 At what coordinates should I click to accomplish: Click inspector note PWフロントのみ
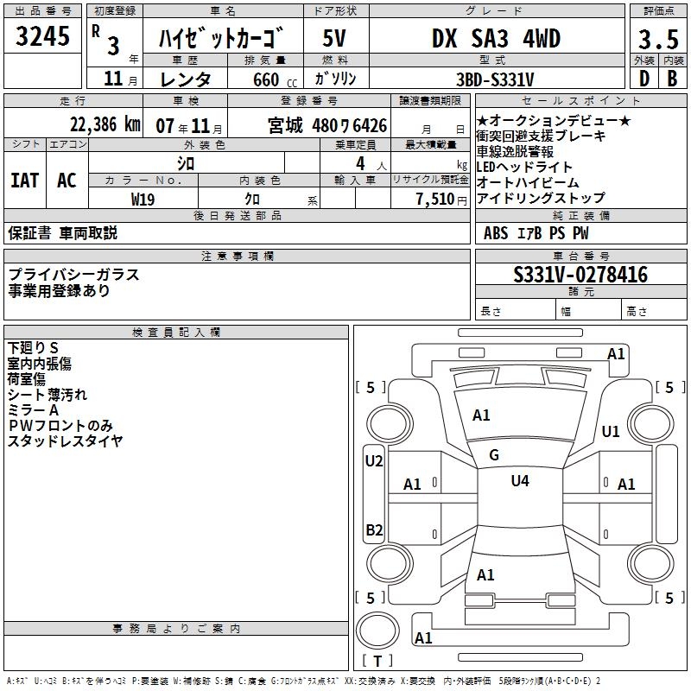click(60, 425)
